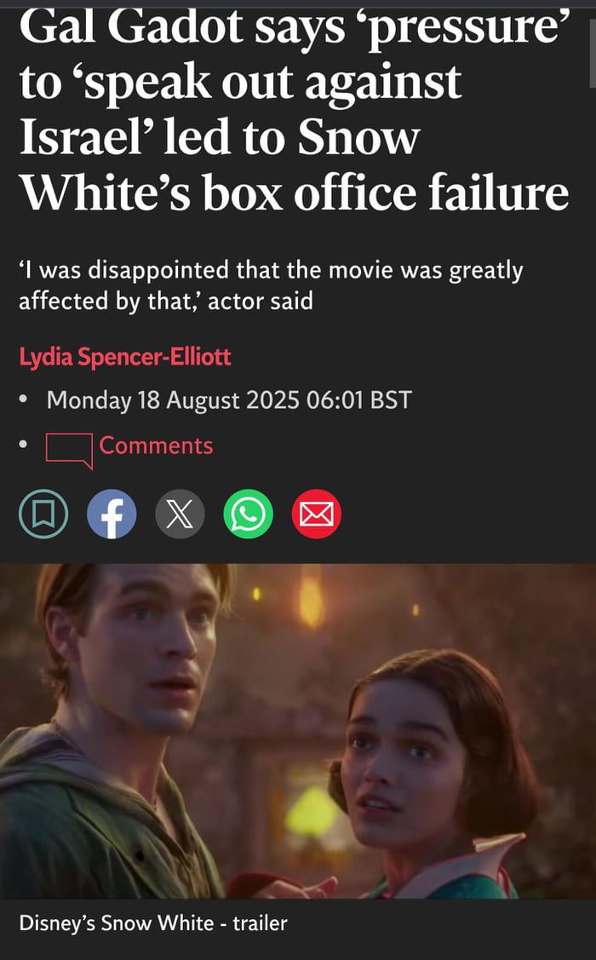Share the article via WhatsApp

coord(248,514)
